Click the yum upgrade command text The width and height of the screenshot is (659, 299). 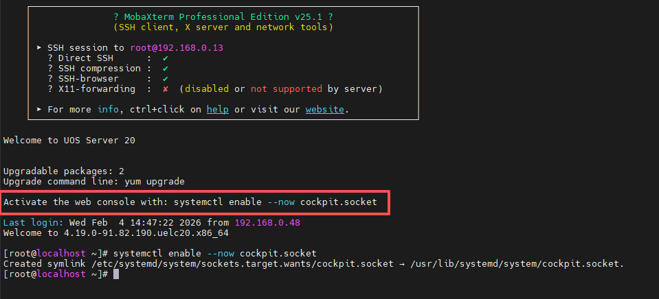[155, 182]
